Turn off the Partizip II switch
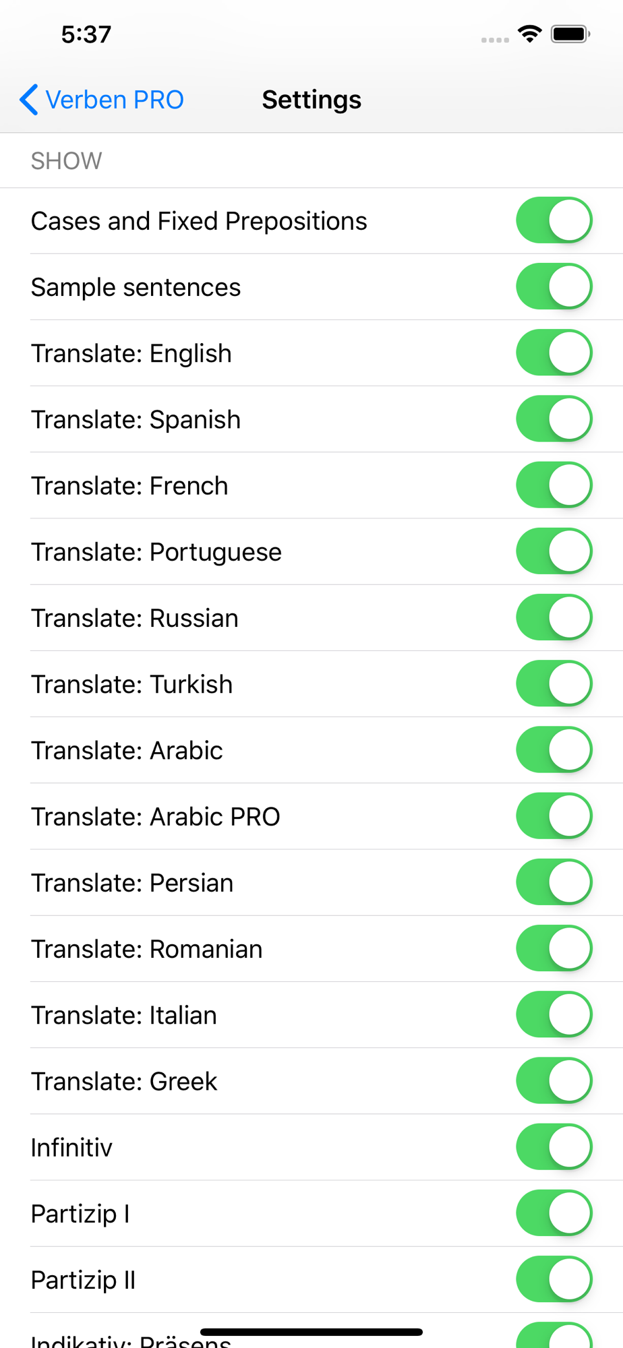Image resolution: width=623 pixels, height=1348 pixels. point(554,1279)
